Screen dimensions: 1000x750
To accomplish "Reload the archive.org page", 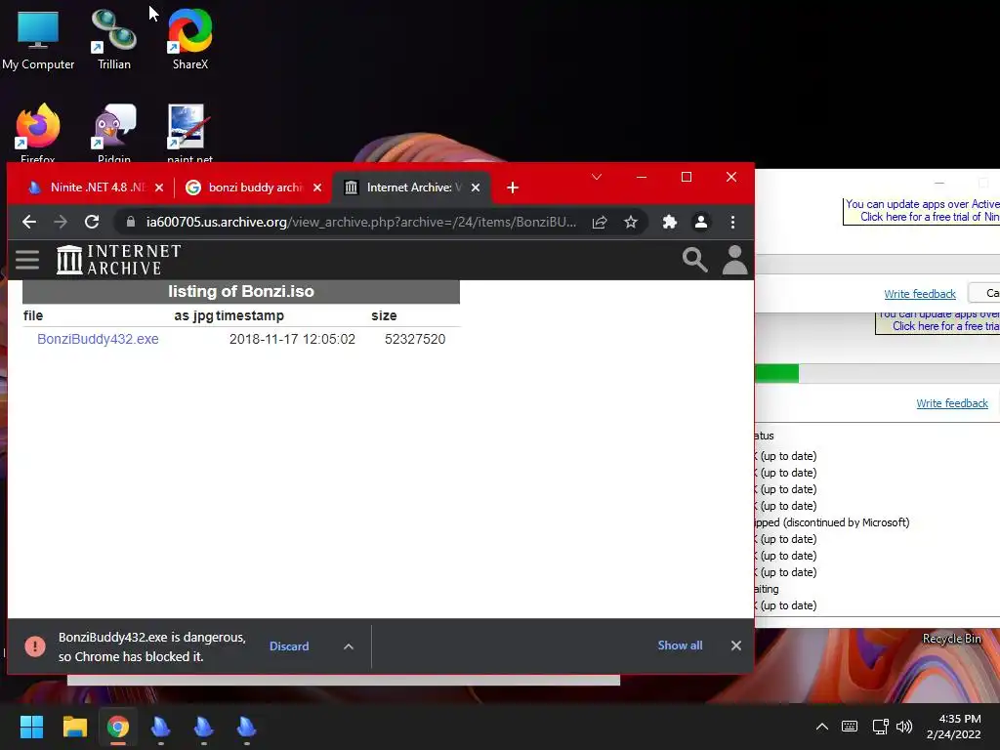I will pos(92,222).
